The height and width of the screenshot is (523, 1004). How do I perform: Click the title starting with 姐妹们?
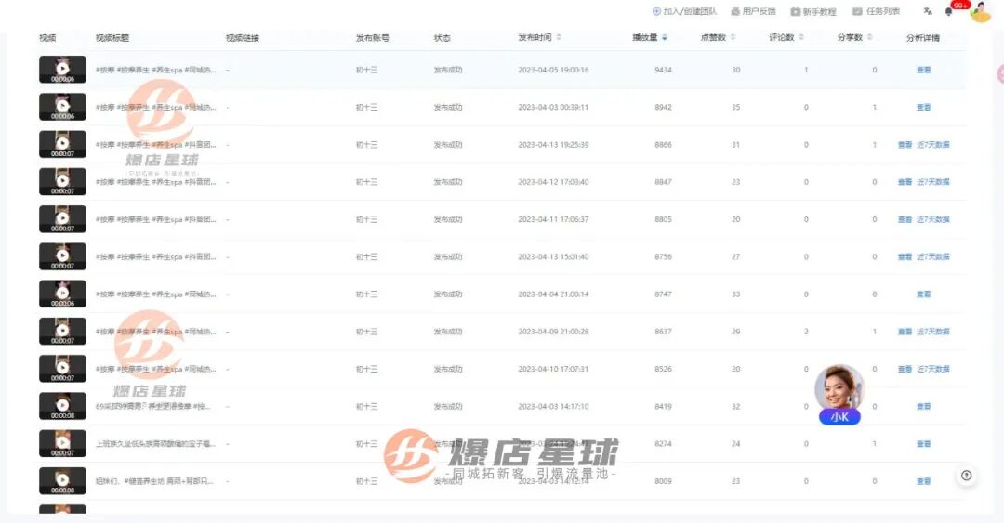click(x=154, y=481)
